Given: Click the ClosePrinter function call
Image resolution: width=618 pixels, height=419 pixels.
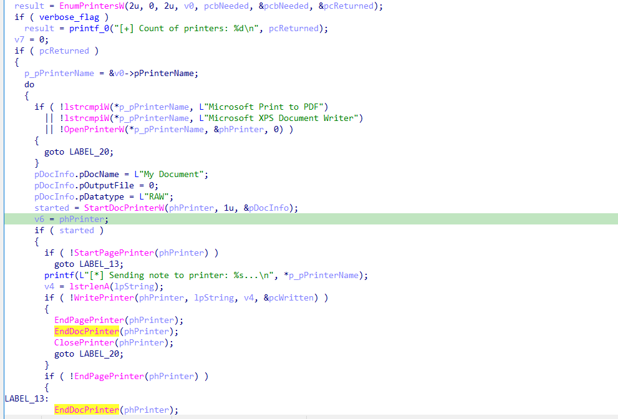Looking at the screenshot, I should [86, 342].
